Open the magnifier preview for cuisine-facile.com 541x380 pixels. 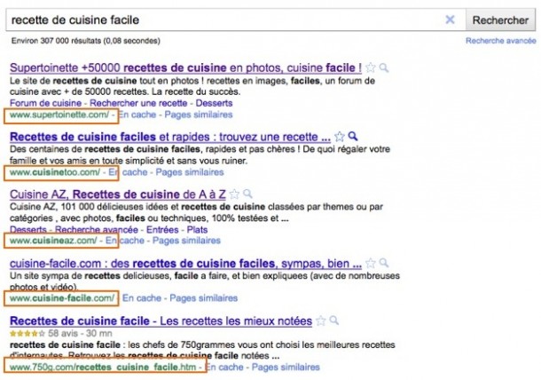click(x=384, y=263)
